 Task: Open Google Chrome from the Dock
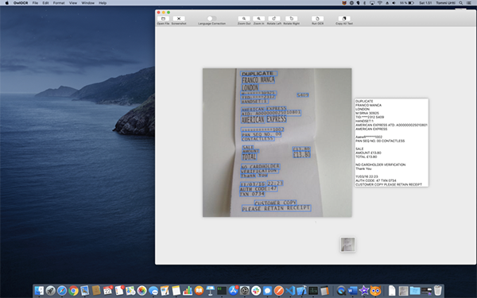pos(73,291)
